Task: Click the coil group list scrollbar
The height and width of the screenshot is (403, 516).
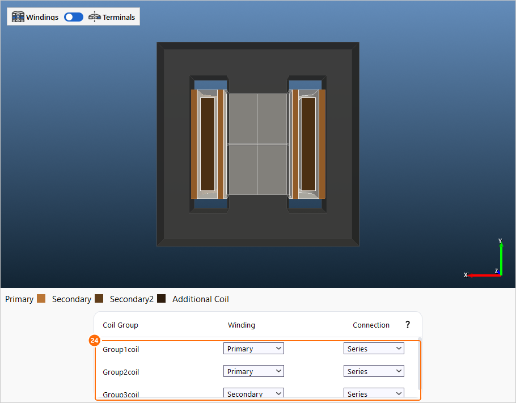Action: point(419,363)
